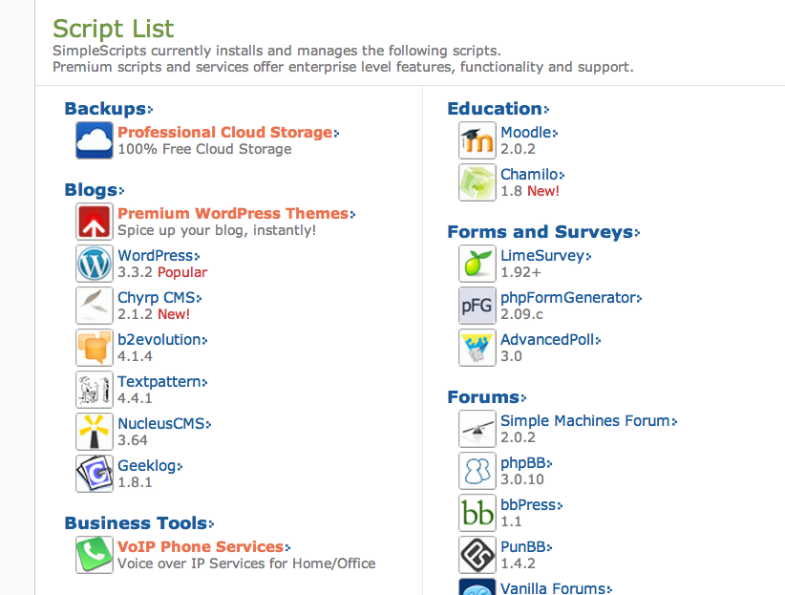Click the AdvancedPoll icon
The width and height of the screenshot is (785, 595).
[477, 348]
